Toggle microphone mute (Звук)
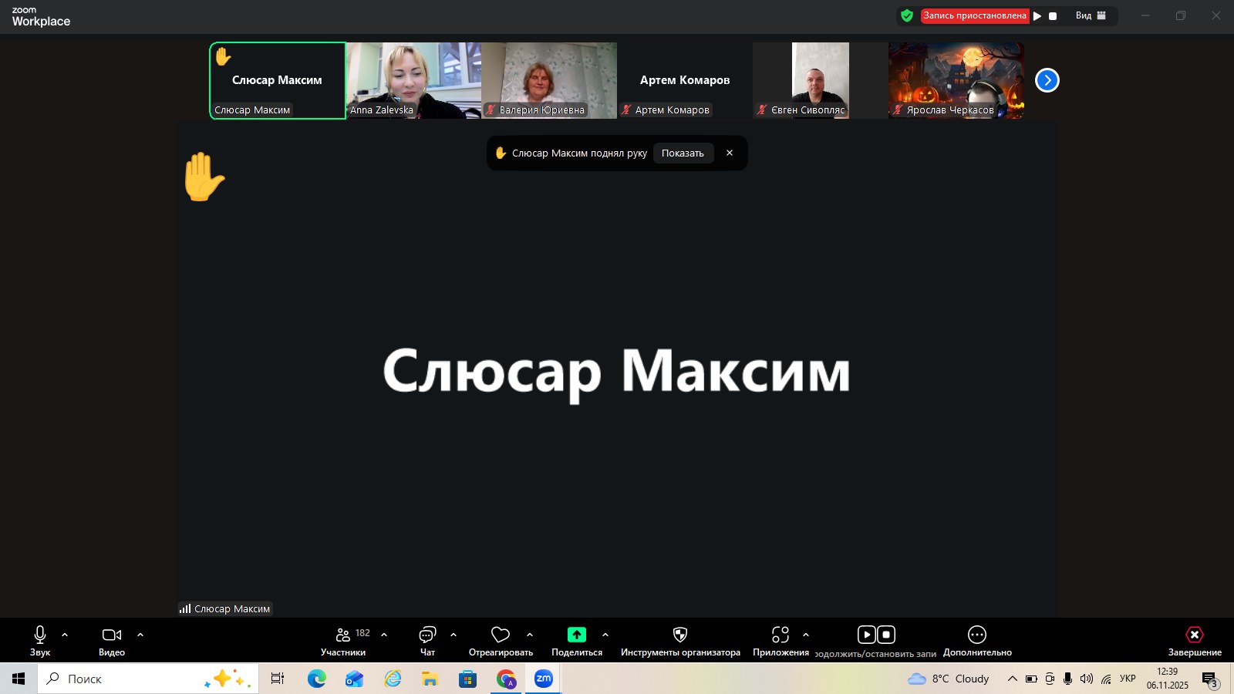This screenshot has width=1234, height=694. point(40,635)
